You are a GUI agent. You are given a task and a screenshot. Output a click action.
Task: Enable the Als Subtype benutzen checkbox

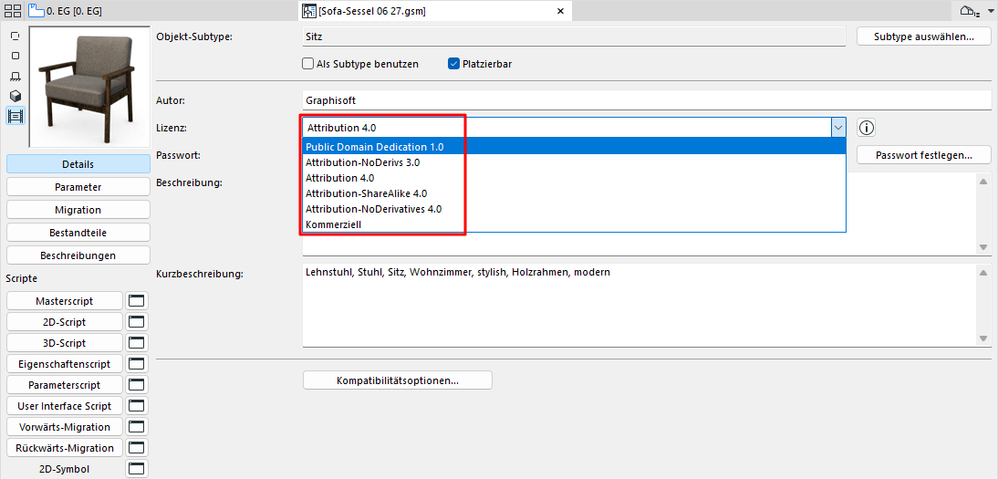coord(308,64)
